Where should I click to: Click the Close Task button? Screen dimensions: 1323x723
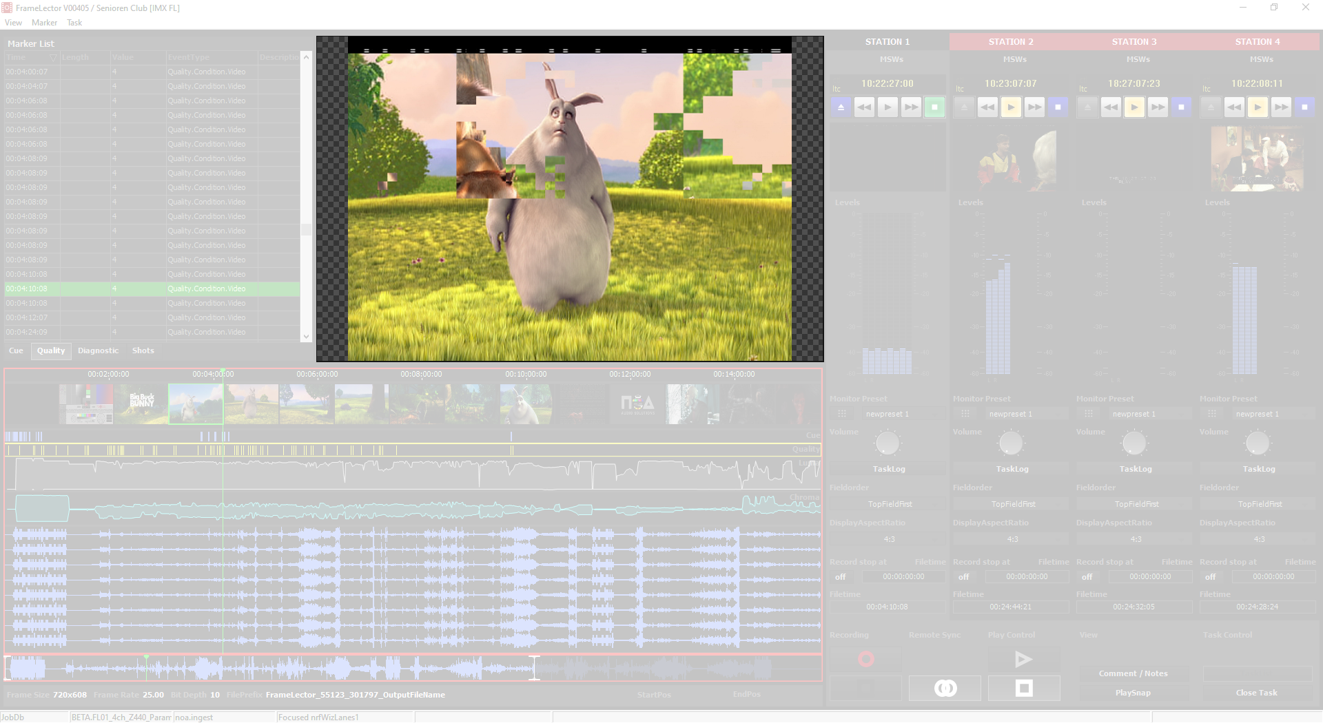coord(1256,693)
